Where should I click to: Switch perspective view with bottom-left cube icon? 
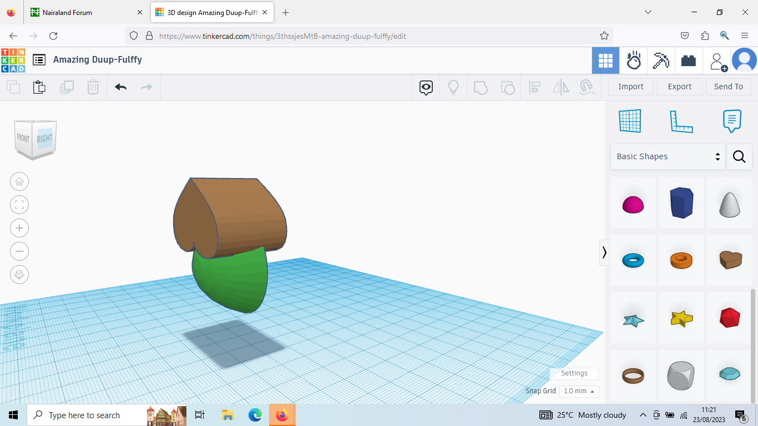19,274
